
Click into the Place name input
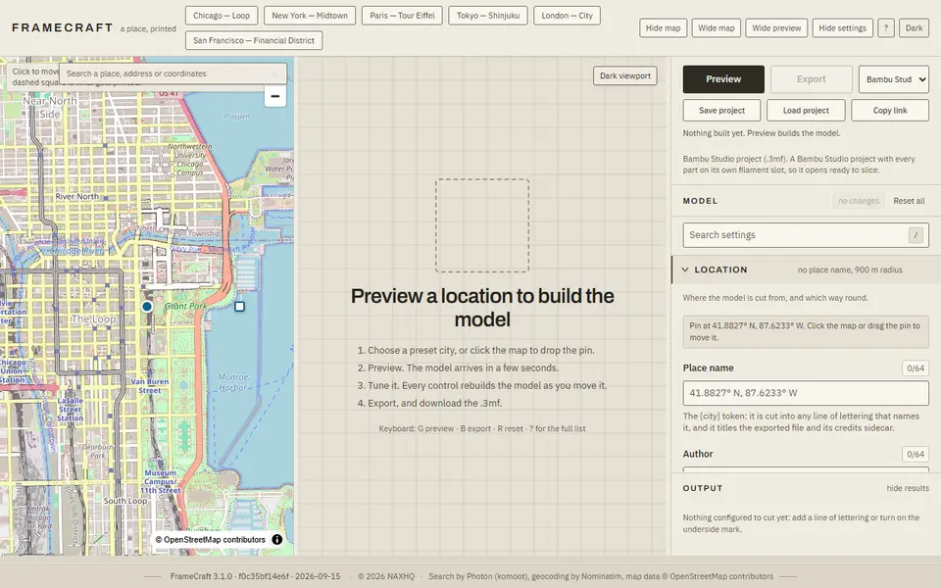click(806, 393)
